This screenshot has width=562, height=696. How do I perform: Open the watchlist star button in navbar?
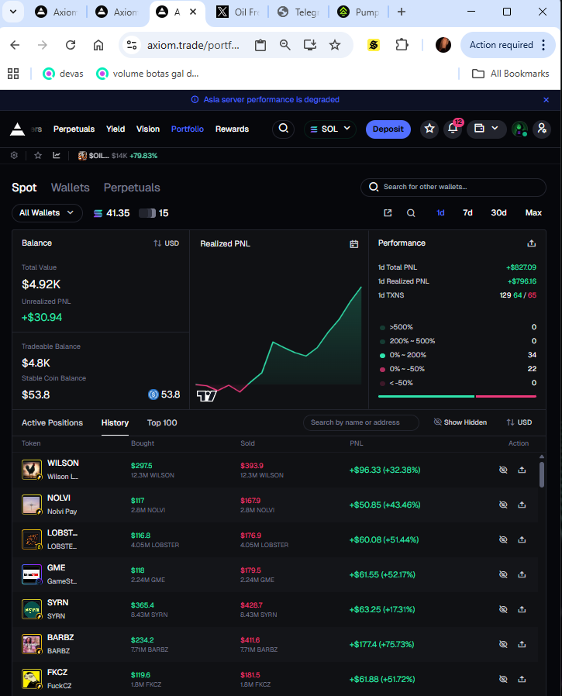pyautogui.click(x=429, y=129)
